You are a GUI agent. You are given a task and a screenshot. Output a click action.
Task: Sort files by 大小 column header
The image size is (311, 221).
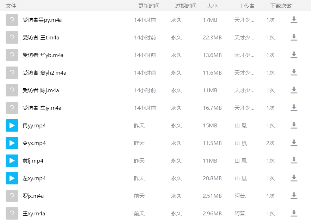tap(212, 6)
